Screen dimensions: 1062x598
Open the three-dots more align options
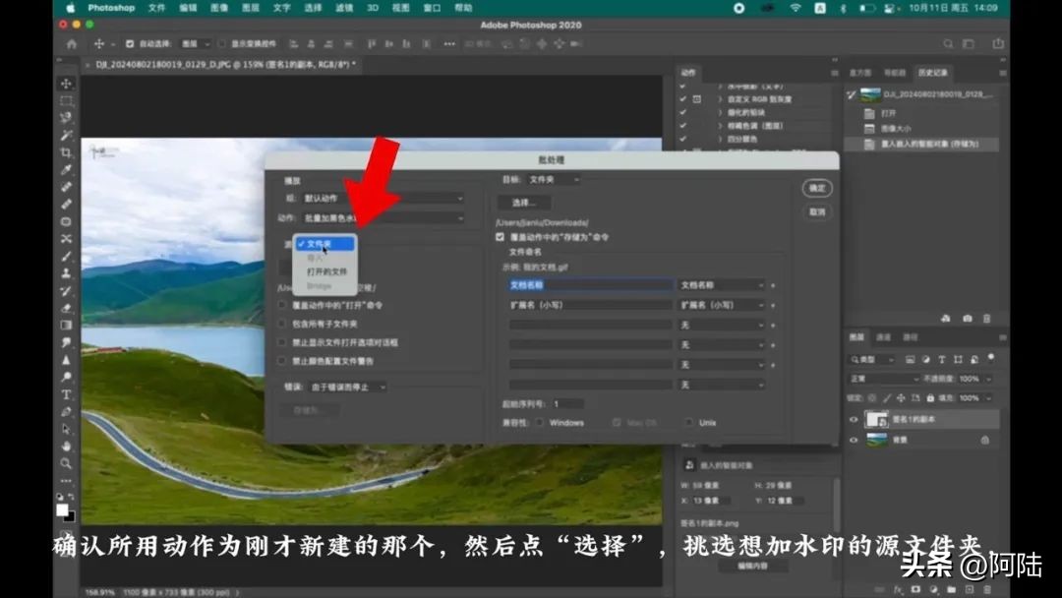pyautogui.click(x=449, y=43)
